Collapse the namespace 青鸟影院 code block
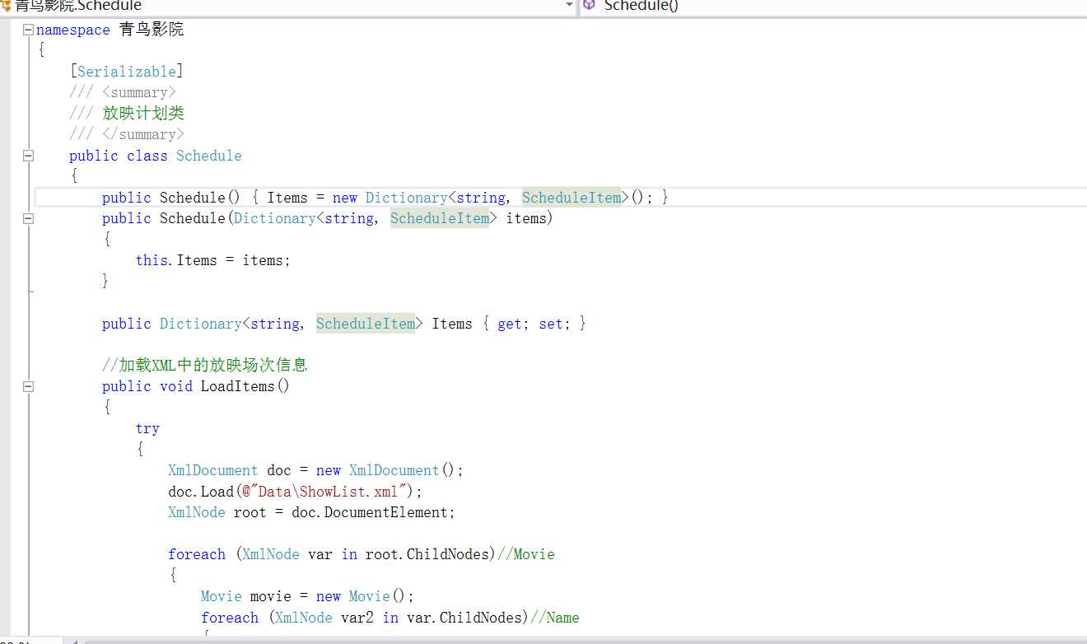1087x644 pixels. pos(29,30)
